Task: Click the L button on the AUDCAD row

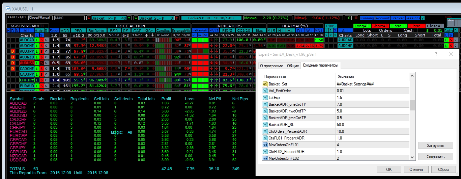Action: [37, 40]
